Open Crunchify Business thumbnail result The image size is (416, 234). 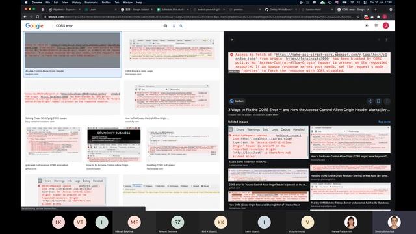click(x=114, y=144)
